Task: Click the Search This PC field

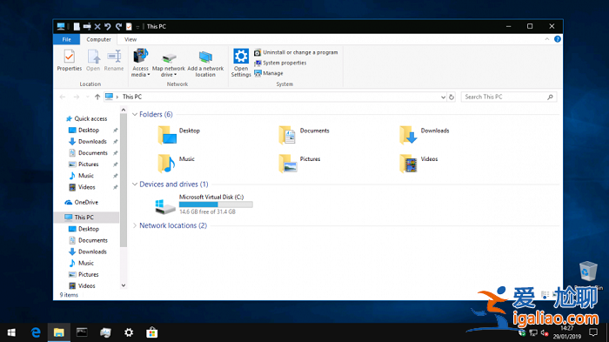Action: pos(509,97)
